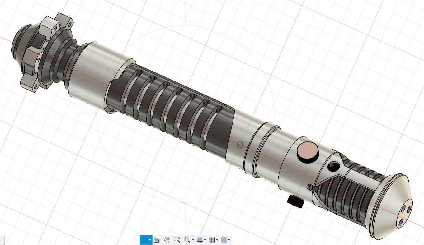Click the Zoom Window / Fit icon
Viewport: 424px width, 245px height.
[x=187, y=240]
